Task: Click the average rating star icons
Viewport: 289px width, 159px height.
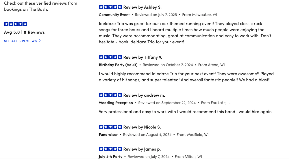Action: coord(16,24)
